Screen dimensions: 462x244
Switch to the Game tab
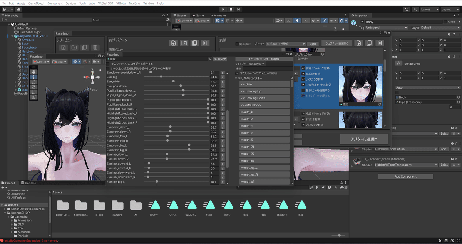click(198, 15)
